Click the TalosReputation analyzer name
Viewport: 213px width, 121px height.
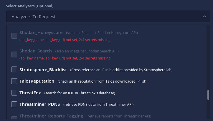pos(37,81)
